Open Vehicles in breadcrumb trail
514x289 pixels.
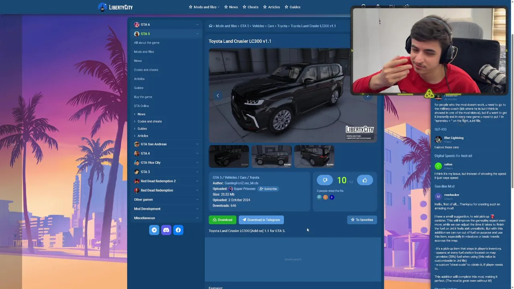coord(258,26)
